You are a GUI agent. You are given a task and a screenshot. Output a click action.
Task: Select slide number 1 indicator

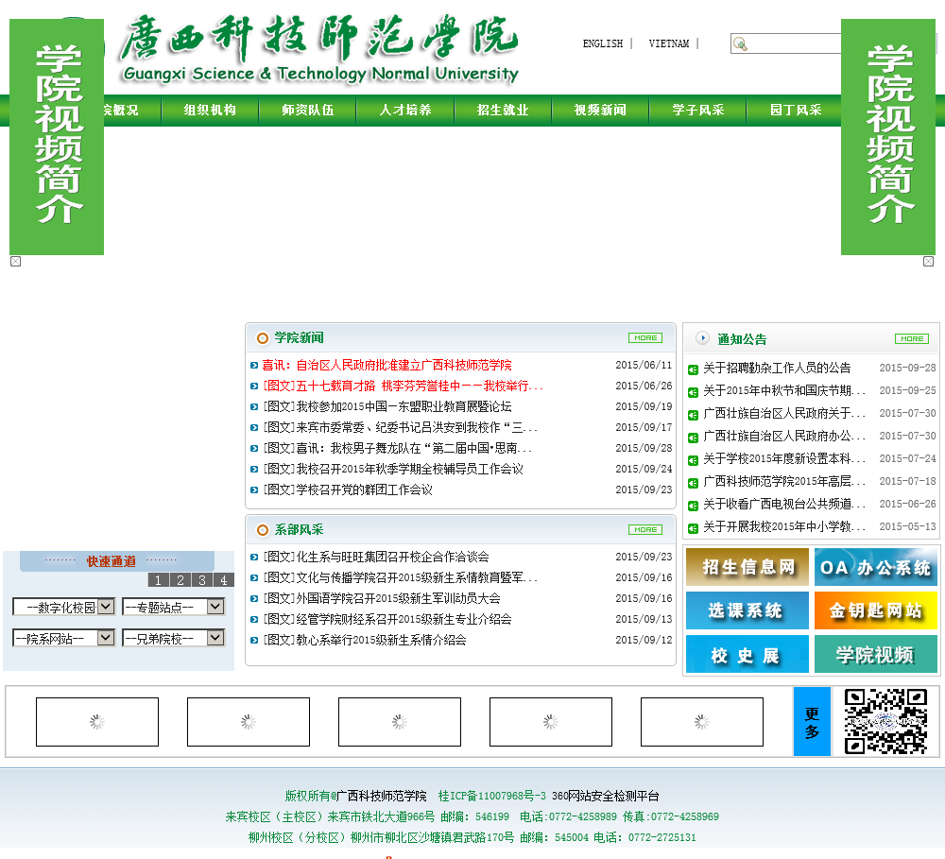pyautogui.click(x=159, y=580)
